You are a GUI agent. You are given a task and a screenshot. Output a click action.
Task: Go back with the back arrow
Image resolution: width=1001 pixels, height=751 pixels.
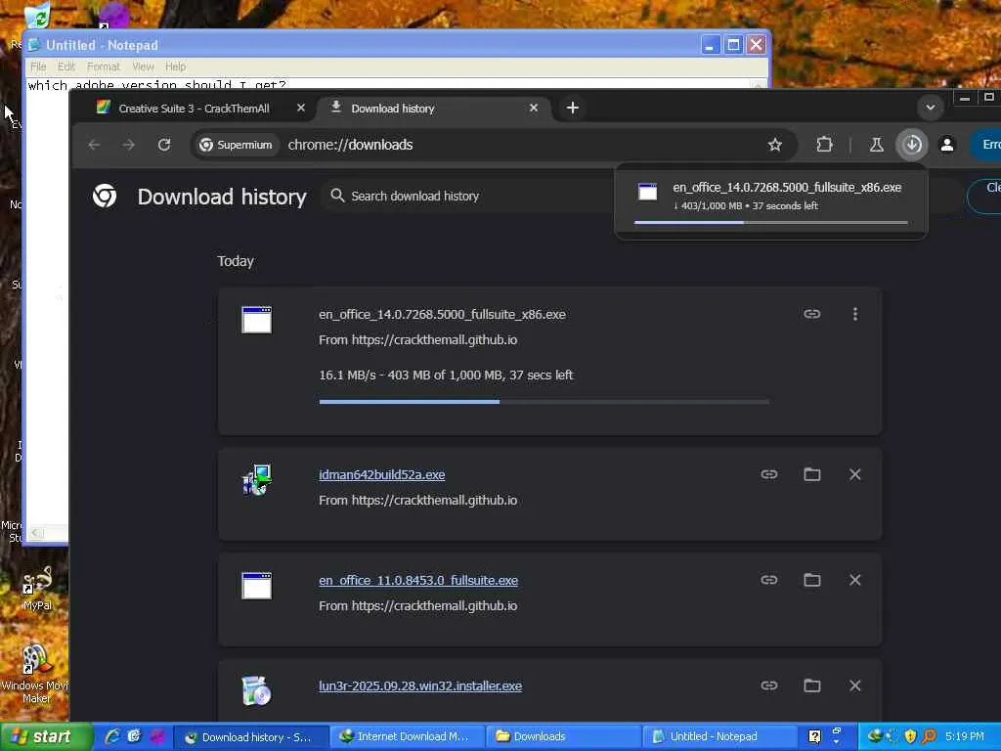(x=95, y=145)
